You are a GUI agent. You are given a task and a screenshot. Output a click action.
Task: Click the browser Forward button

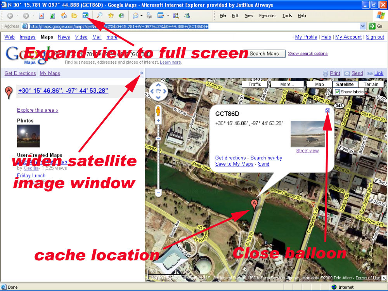(26, 16)
